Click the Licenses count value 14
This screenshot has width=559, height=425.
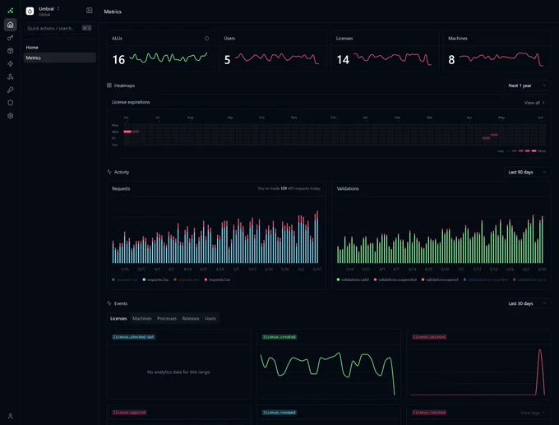pos(343,59)
